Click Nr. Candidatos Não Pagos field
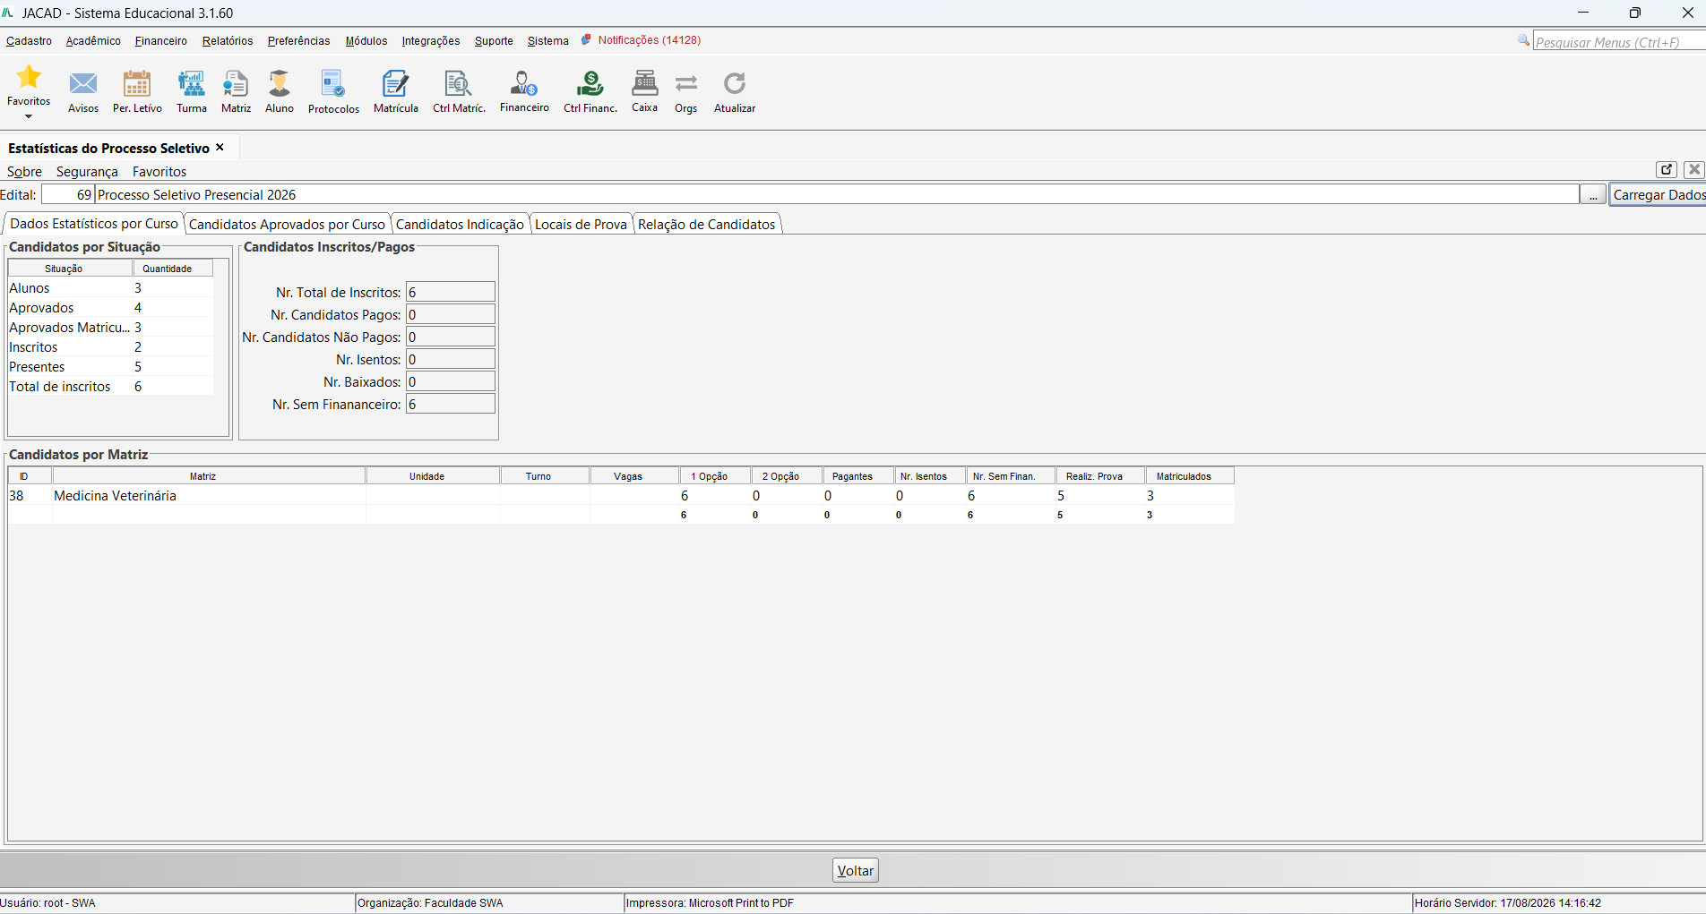 click(x=451, y=337)
